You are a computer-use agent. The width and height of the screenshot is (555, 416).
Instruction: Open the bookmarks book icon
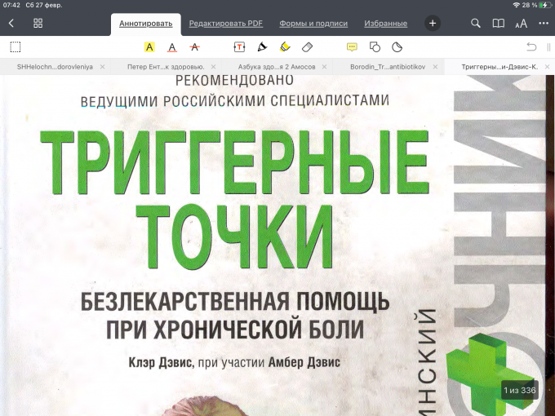click(x=498, y=24)
